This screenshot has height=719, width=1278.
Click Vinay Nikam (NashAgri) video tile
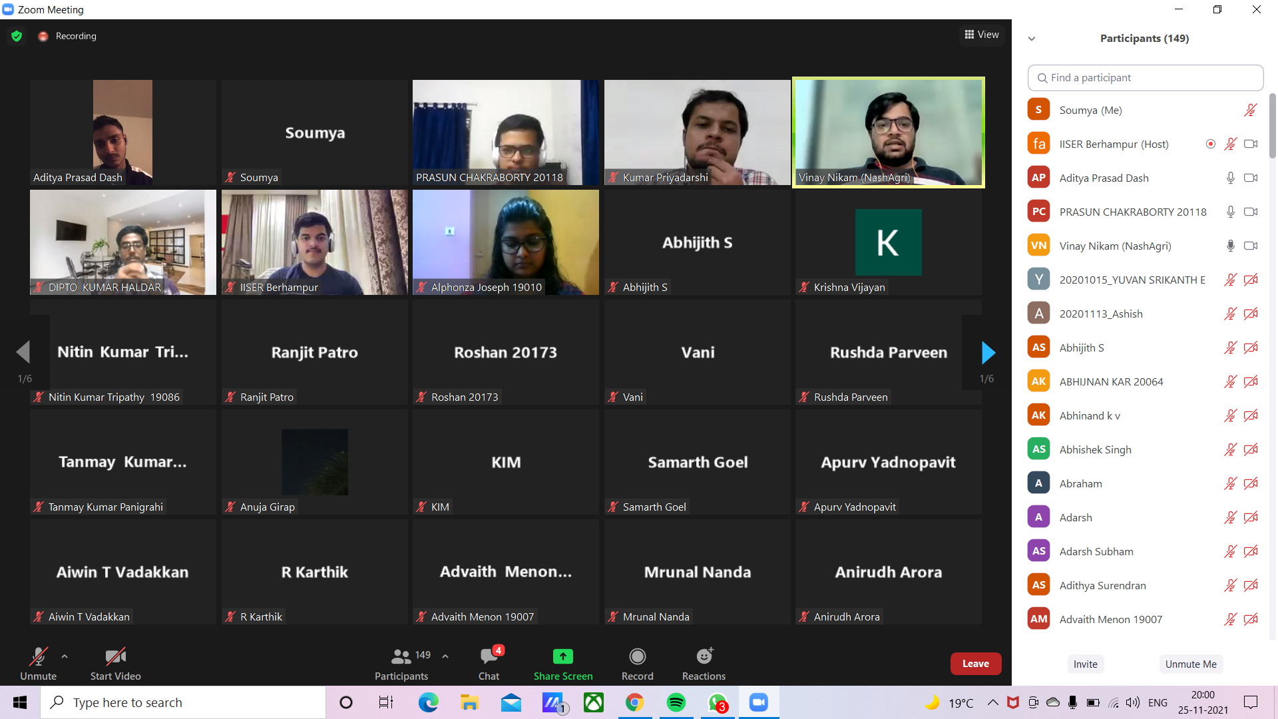(889, 132)
